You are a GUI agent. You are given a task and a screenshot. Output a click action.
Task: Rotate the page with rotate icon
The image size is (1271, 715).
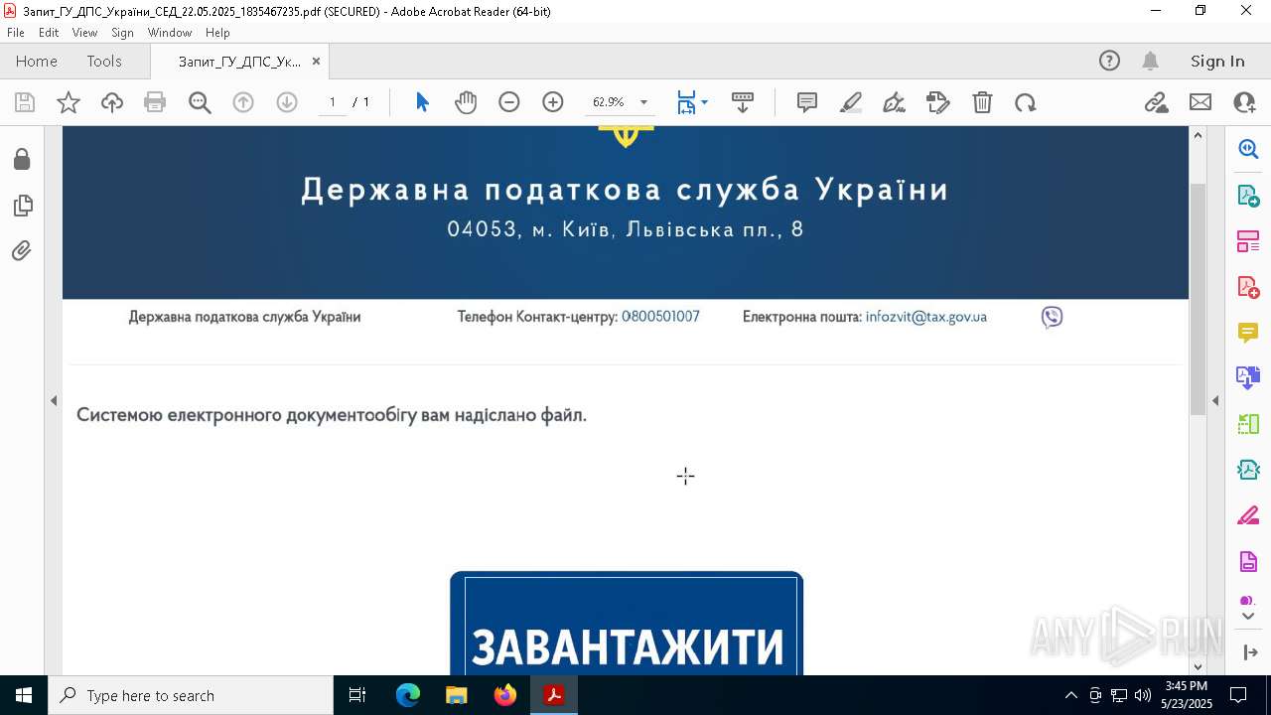tap(1026, 102)
